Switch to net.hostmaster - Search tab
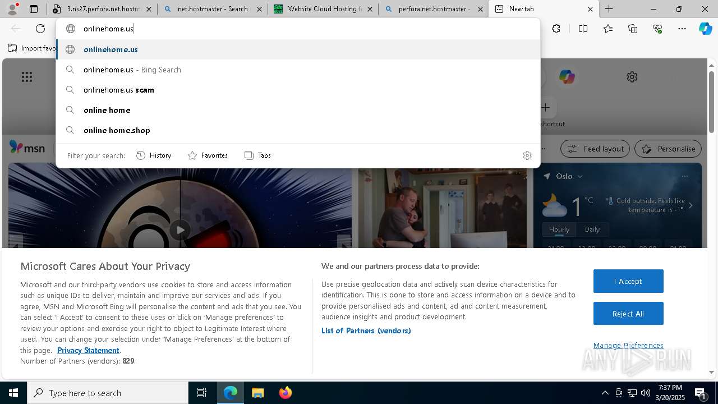This screenshot has height=404, width=718. click(213, 9)
